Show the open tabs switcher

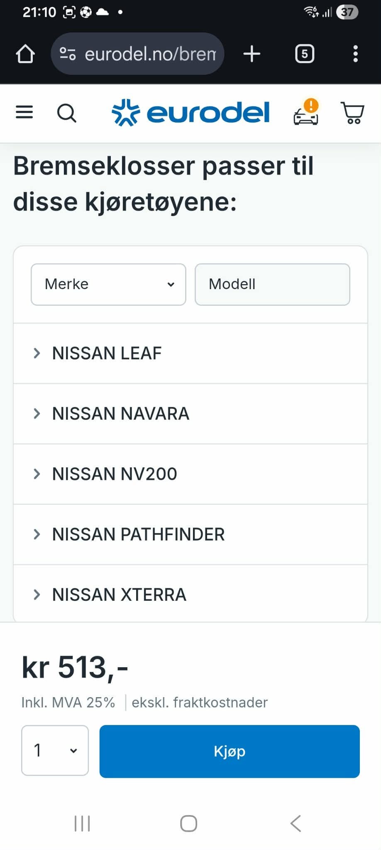point(304,54)
